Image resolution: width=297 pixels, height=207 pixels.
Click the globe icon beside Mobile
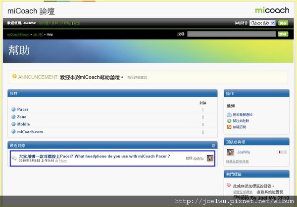click(x=13, y=124)
